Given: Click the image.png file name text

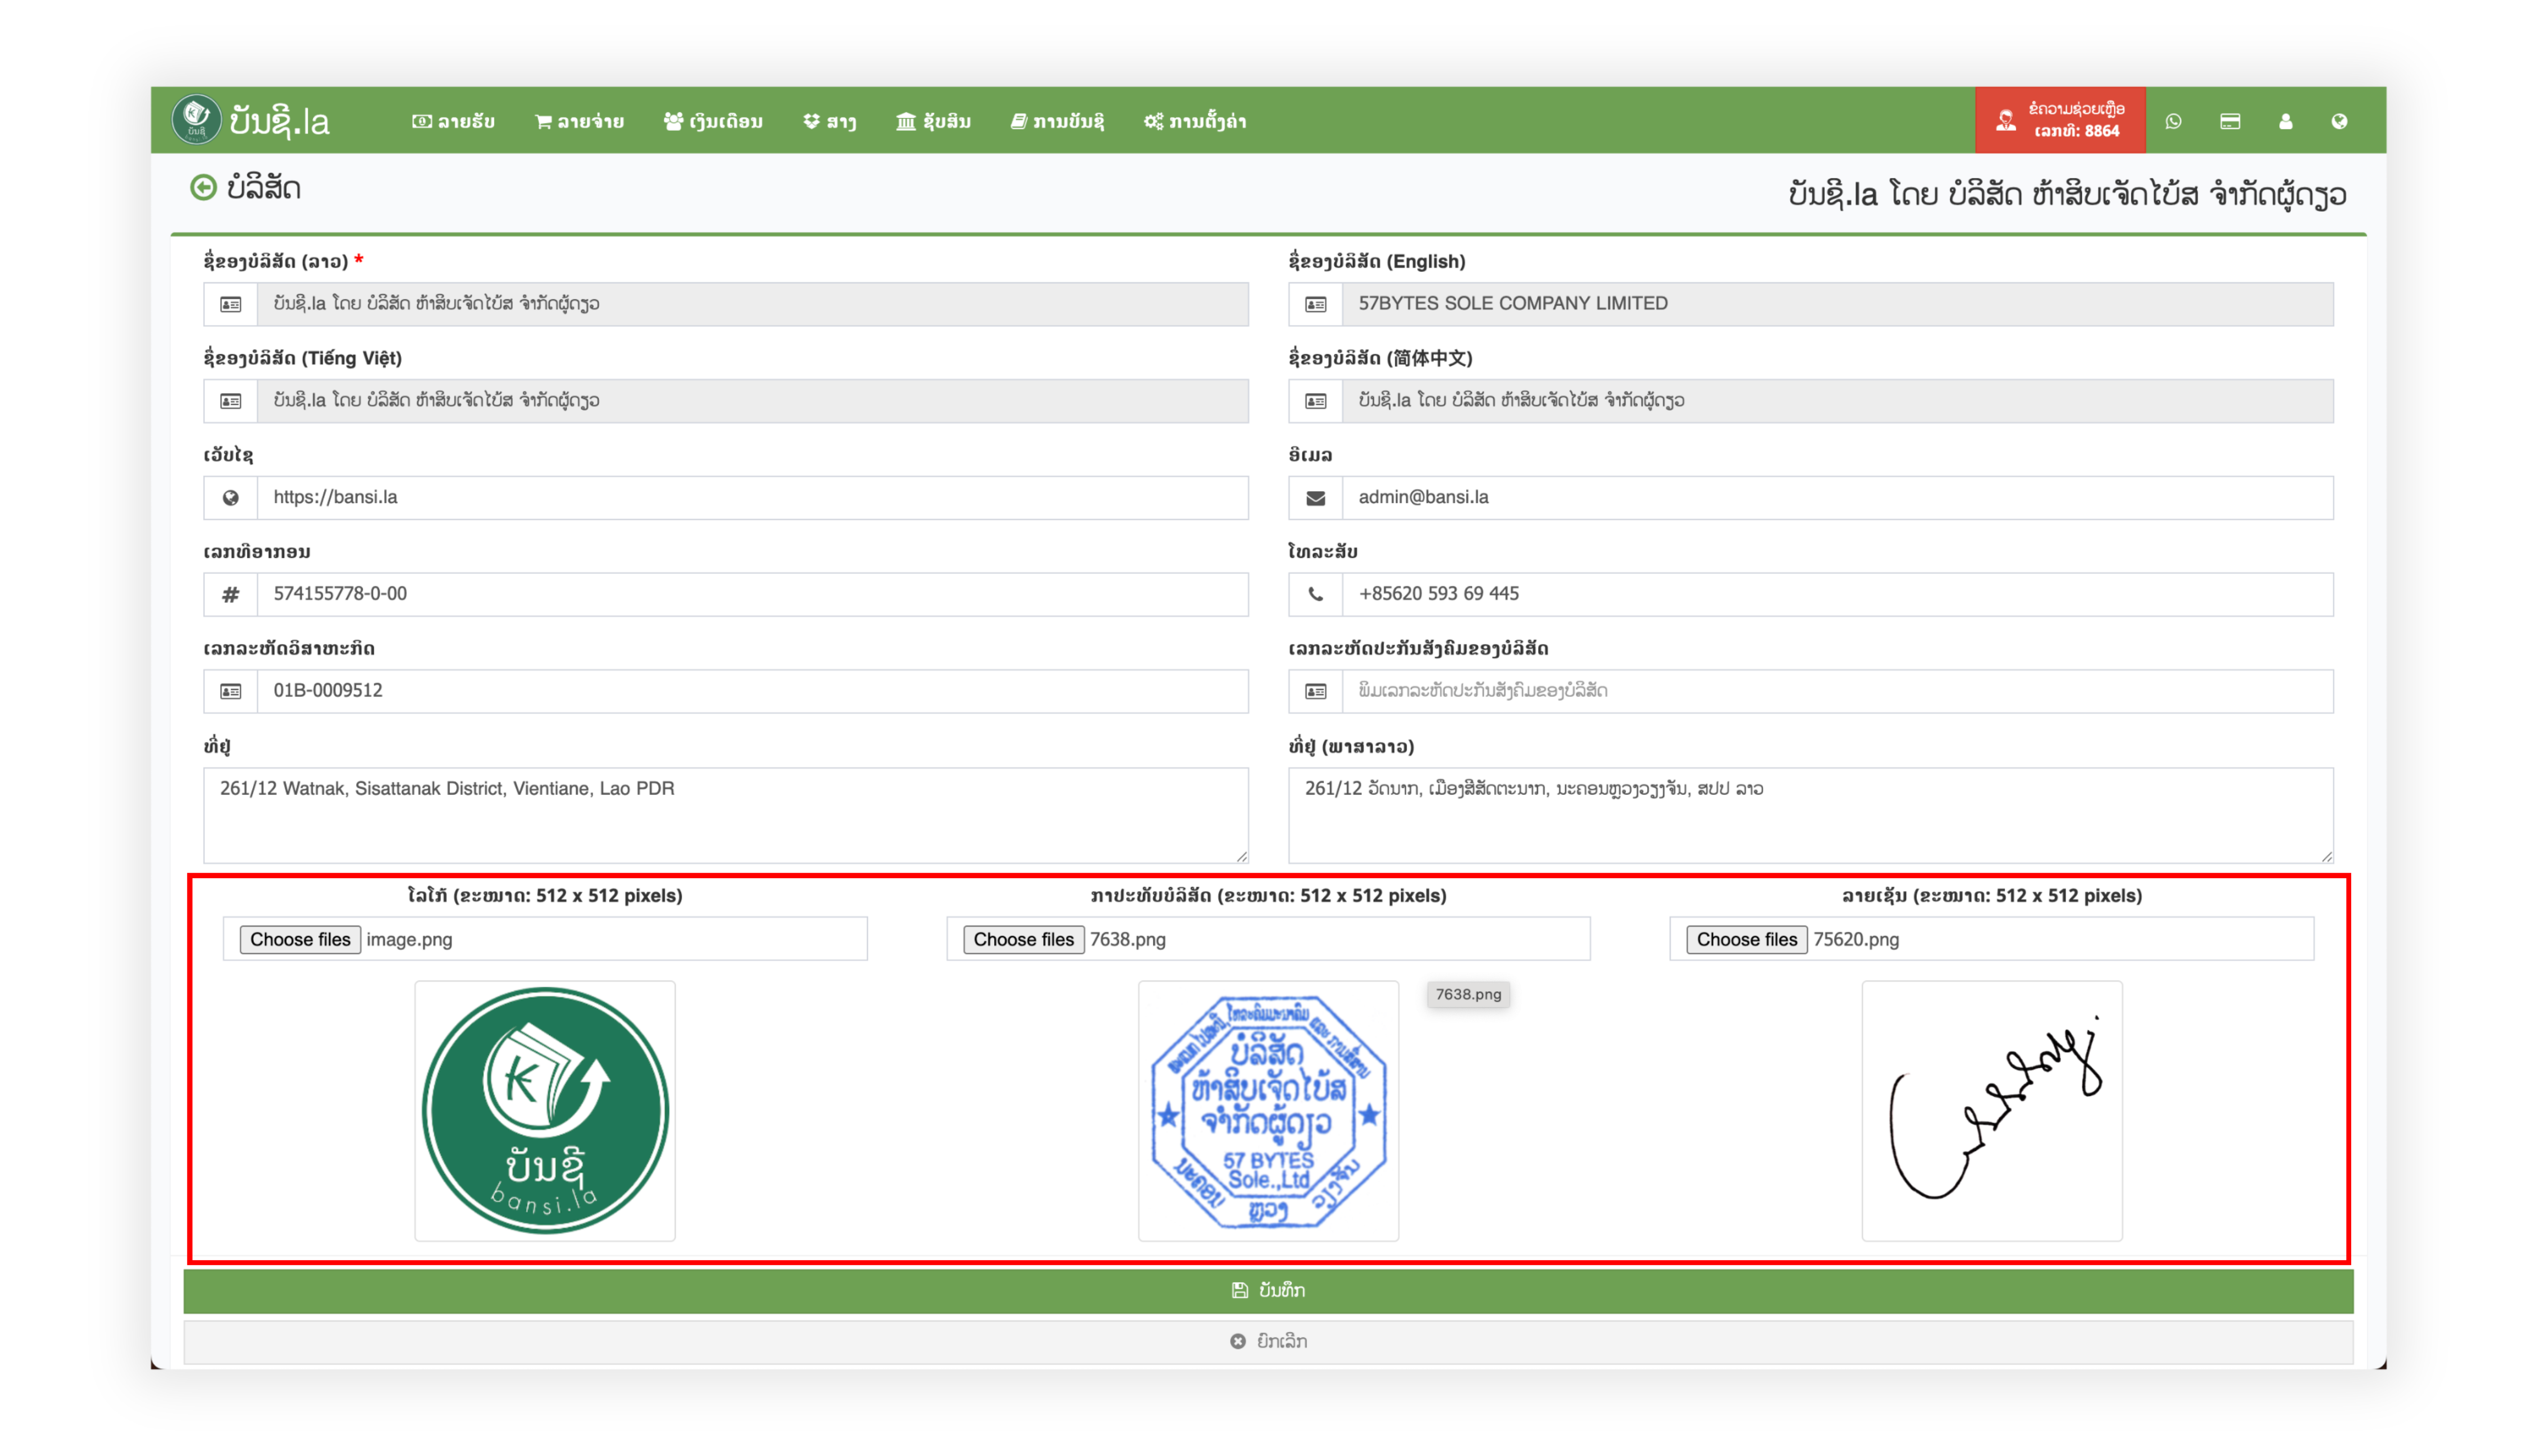Looking at the screenshot, I should [409, 940].
